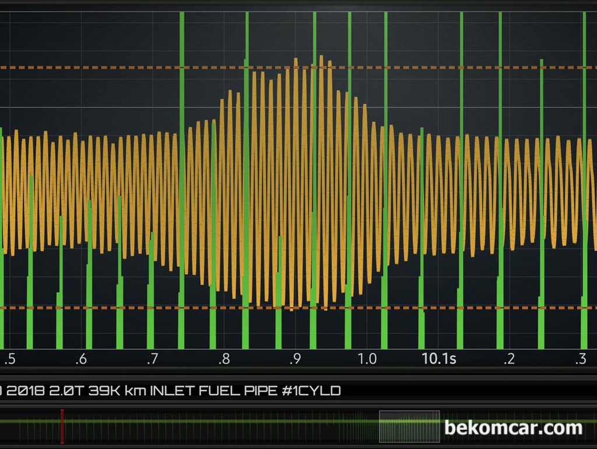This screenshot has width=597, height=449.
Task: Click the red marker in the overview strip
Action: pyautogui.click(x=62, y=426)
